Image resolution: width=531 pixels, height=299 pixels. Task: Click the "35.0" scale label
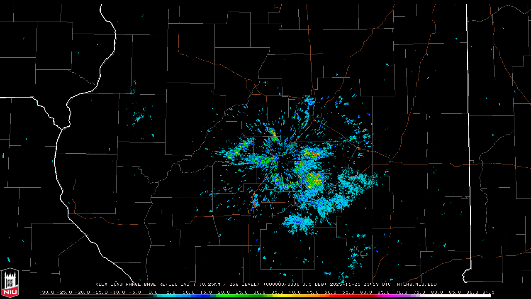278,292
